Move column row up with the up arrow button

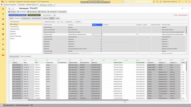coord(58,22)
